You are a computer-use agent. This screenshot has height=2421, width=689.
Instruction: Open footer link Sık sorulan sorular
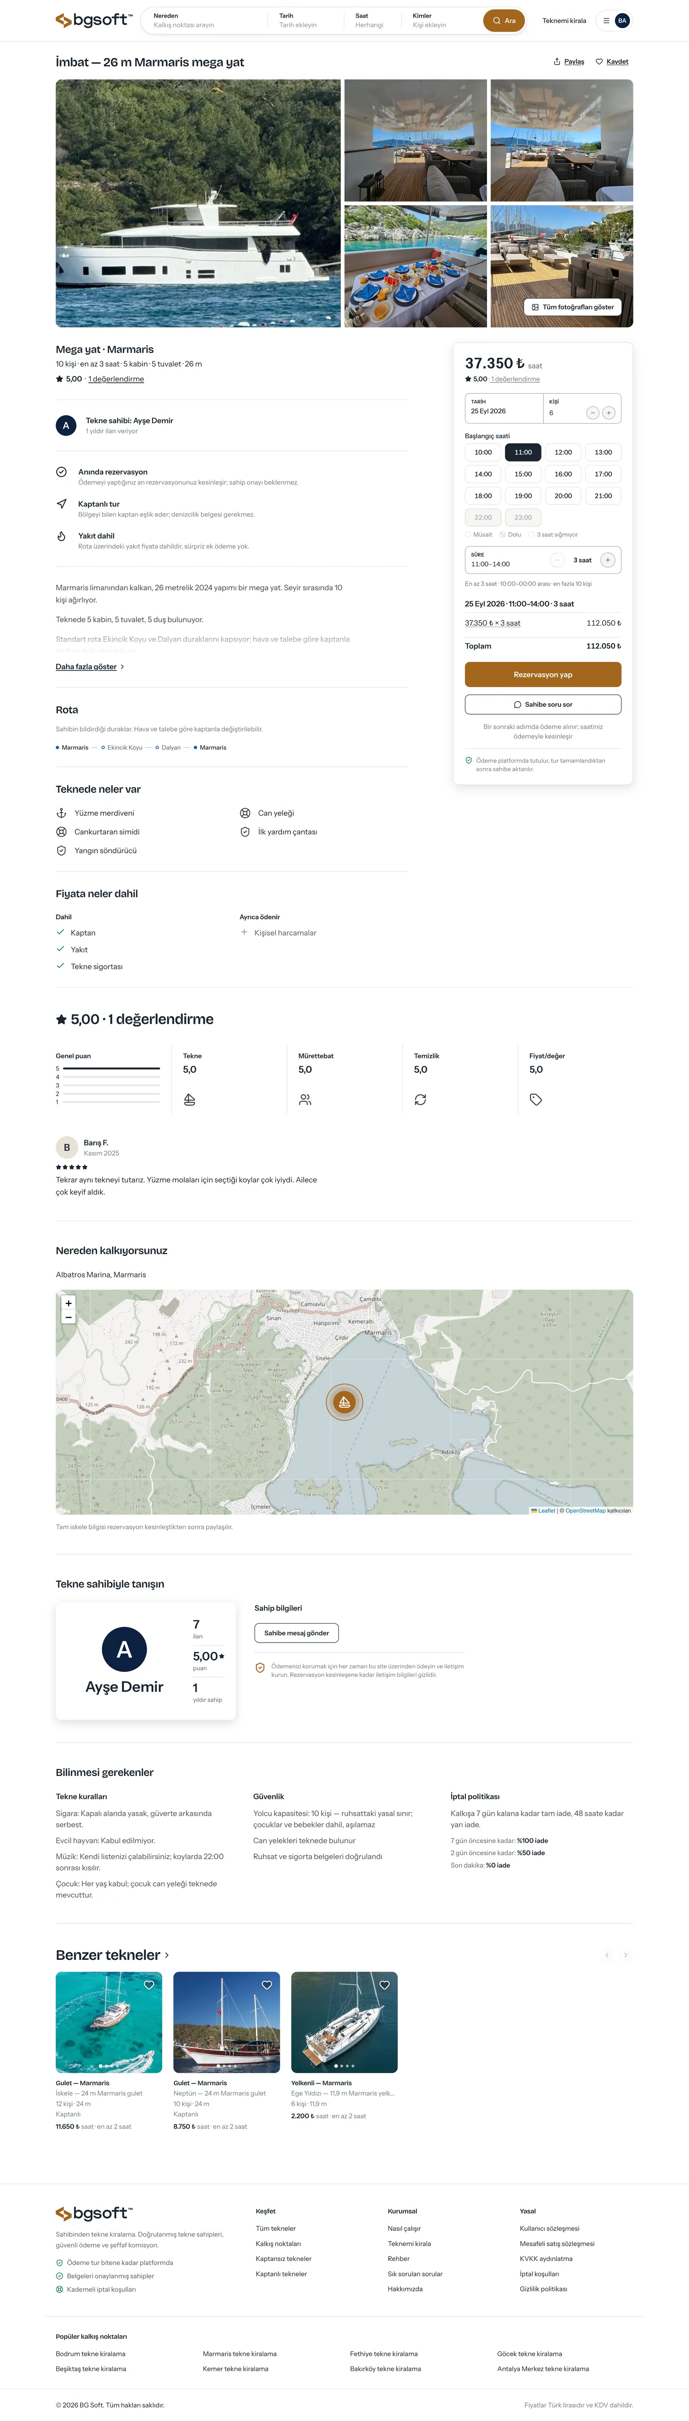(x=415, y=2274)
